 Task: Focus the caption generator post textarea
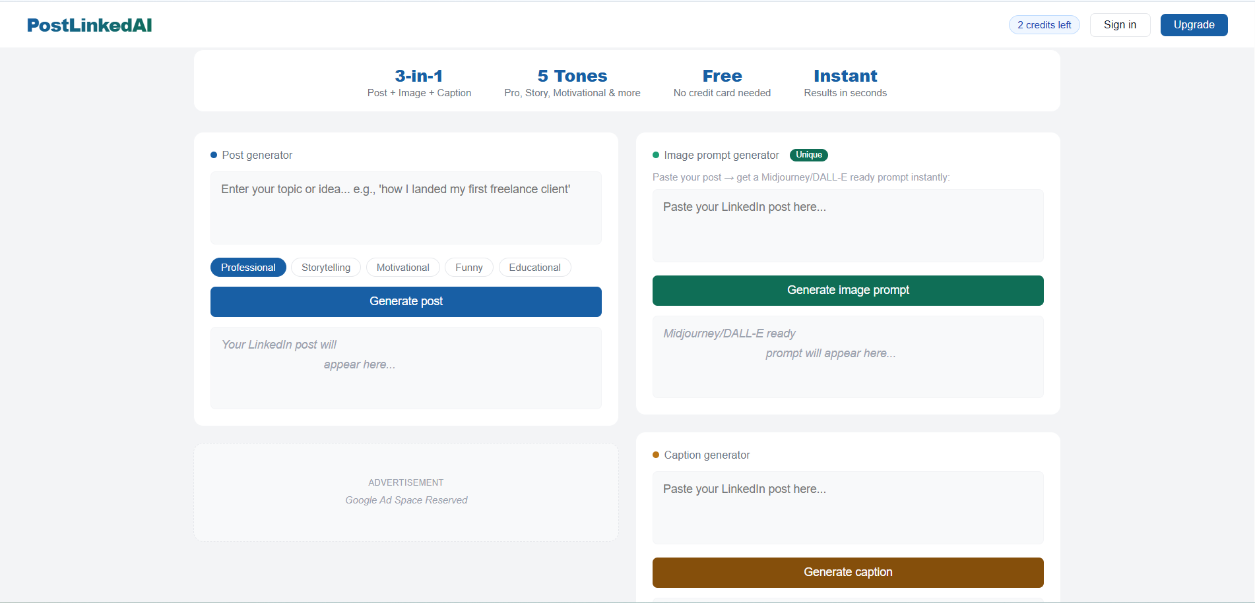click(x=848, y=507)
